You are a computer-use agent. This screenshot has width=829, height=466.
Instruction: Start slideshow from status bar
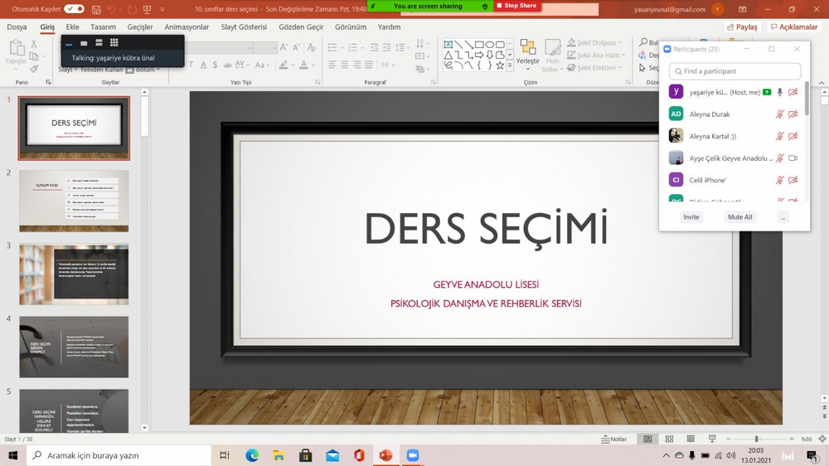coord(712,439)
